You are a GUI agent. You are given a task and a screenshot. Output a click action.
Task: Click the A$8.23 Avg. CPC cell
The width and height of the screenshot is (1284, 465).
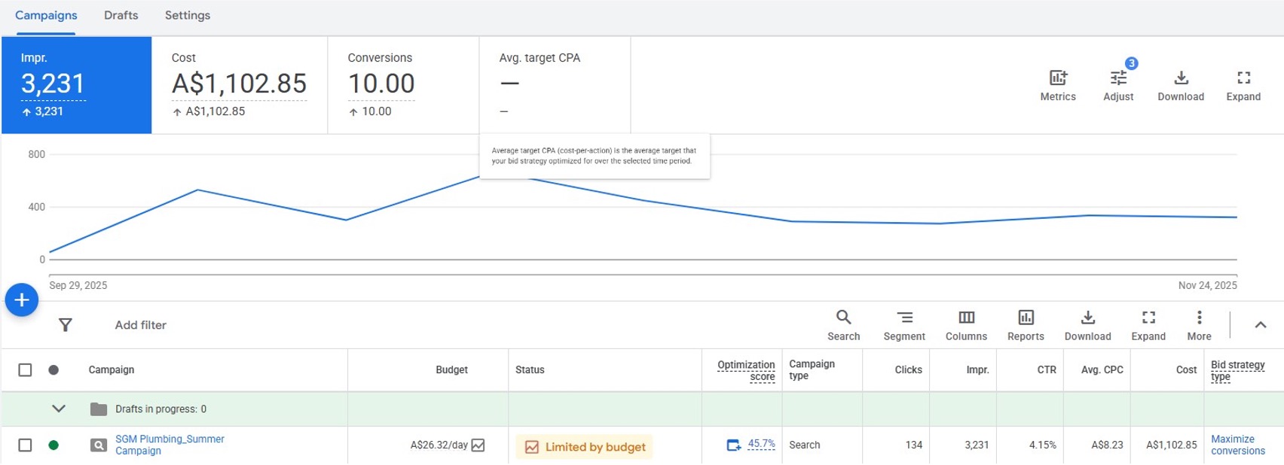1107,445
